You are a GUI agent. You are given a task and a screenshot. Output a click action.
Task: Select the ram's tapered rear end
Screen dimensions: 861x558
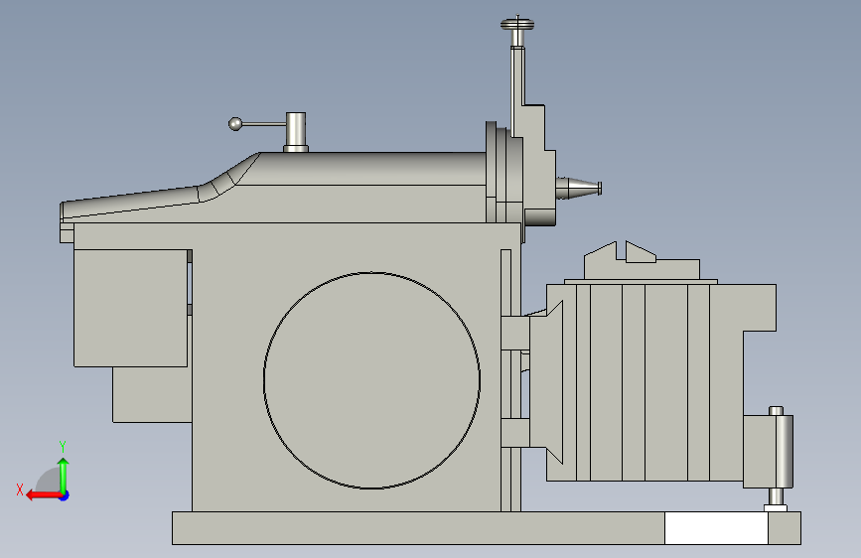(132, 206)
